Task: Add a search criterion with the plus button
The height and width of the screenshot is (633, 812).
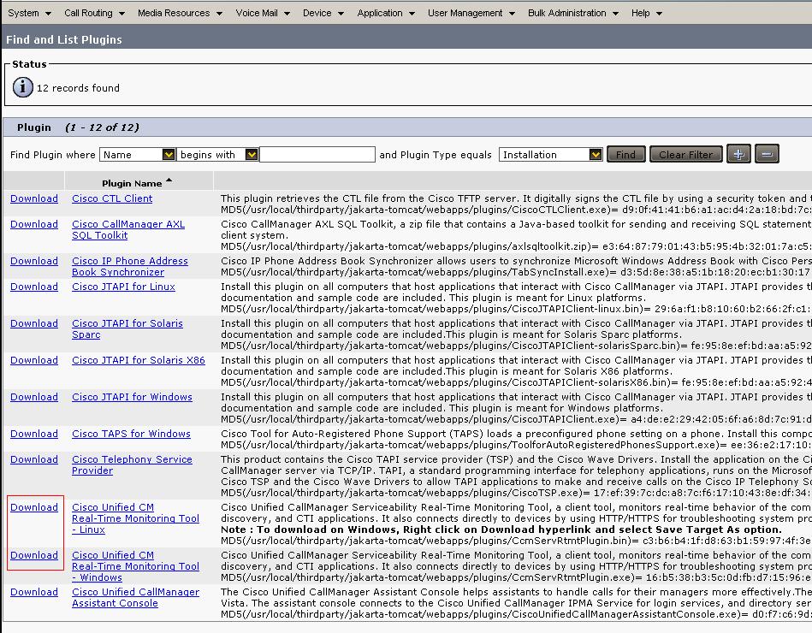Action: click(x=738, y=154)
